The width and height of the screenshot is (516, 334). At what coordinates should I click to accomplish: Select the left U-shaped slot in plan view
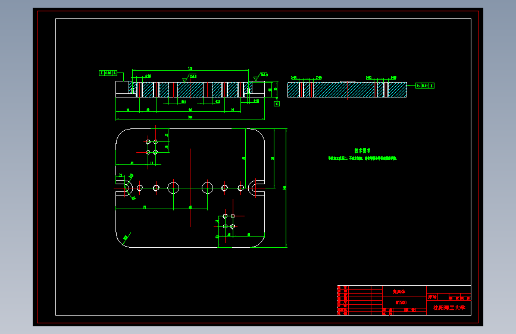coord(124,188)
